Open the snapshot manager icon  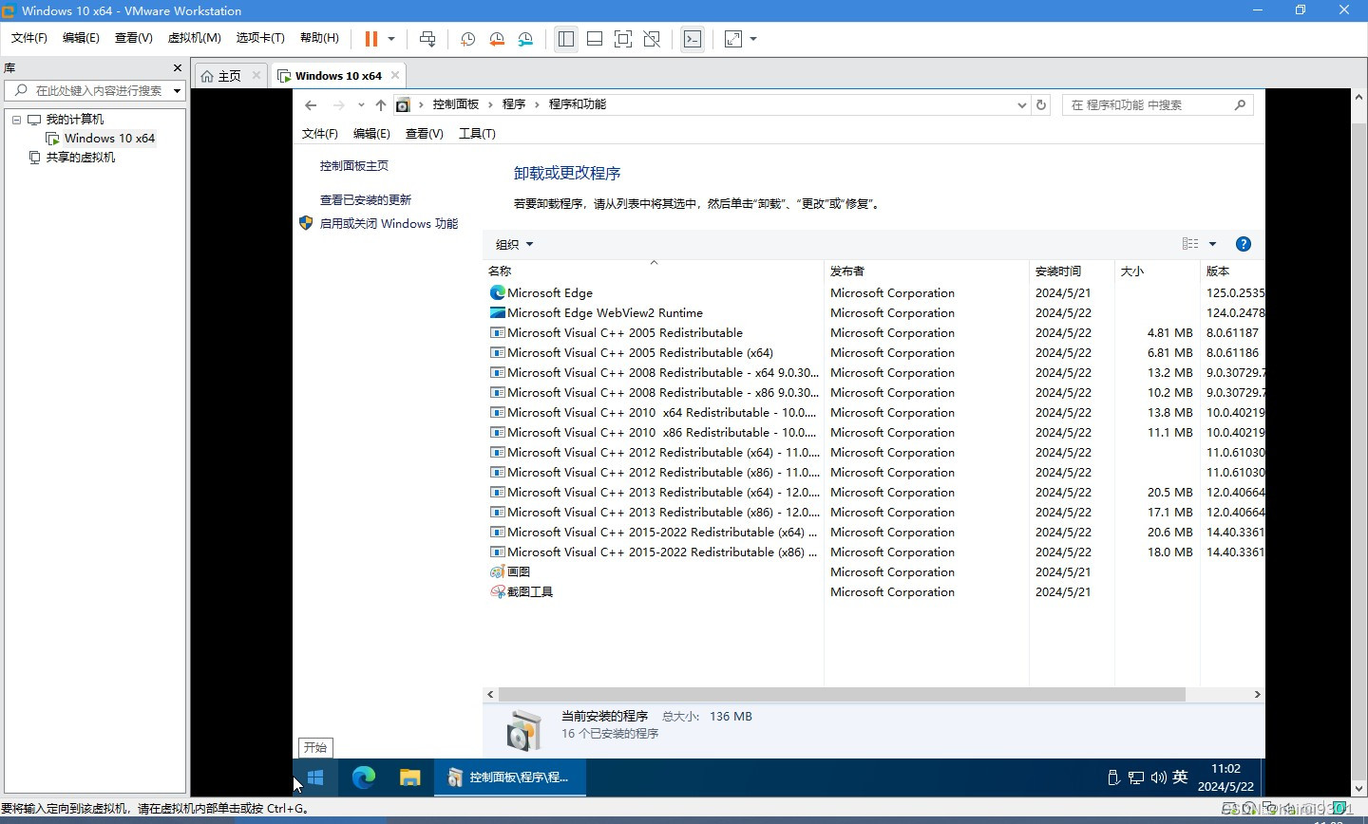(525, 39)
